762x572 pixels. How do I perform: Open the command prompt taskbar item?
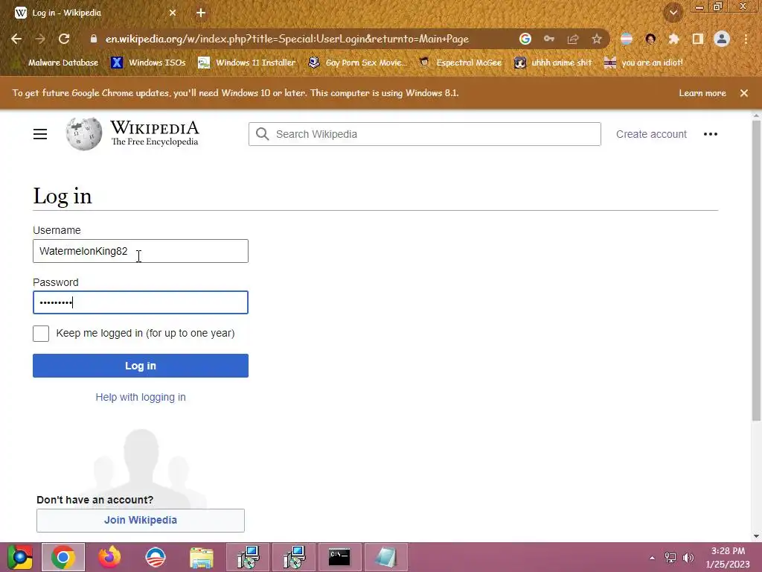[339, 557]
